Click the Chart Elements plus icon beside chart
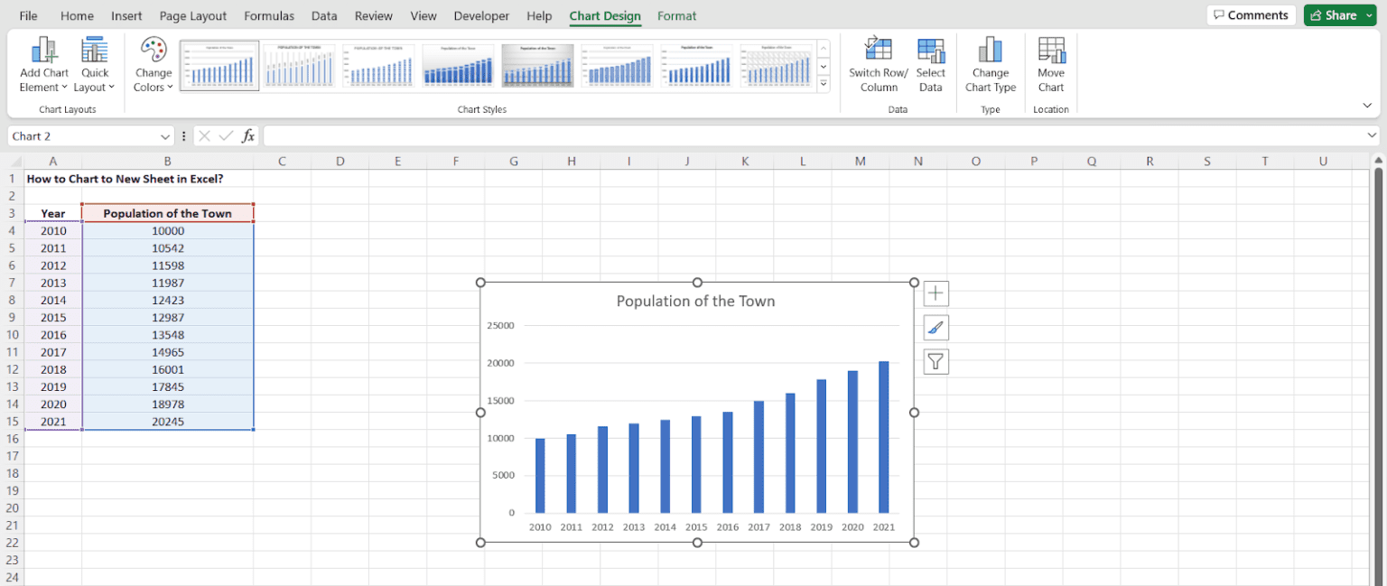 936,293
